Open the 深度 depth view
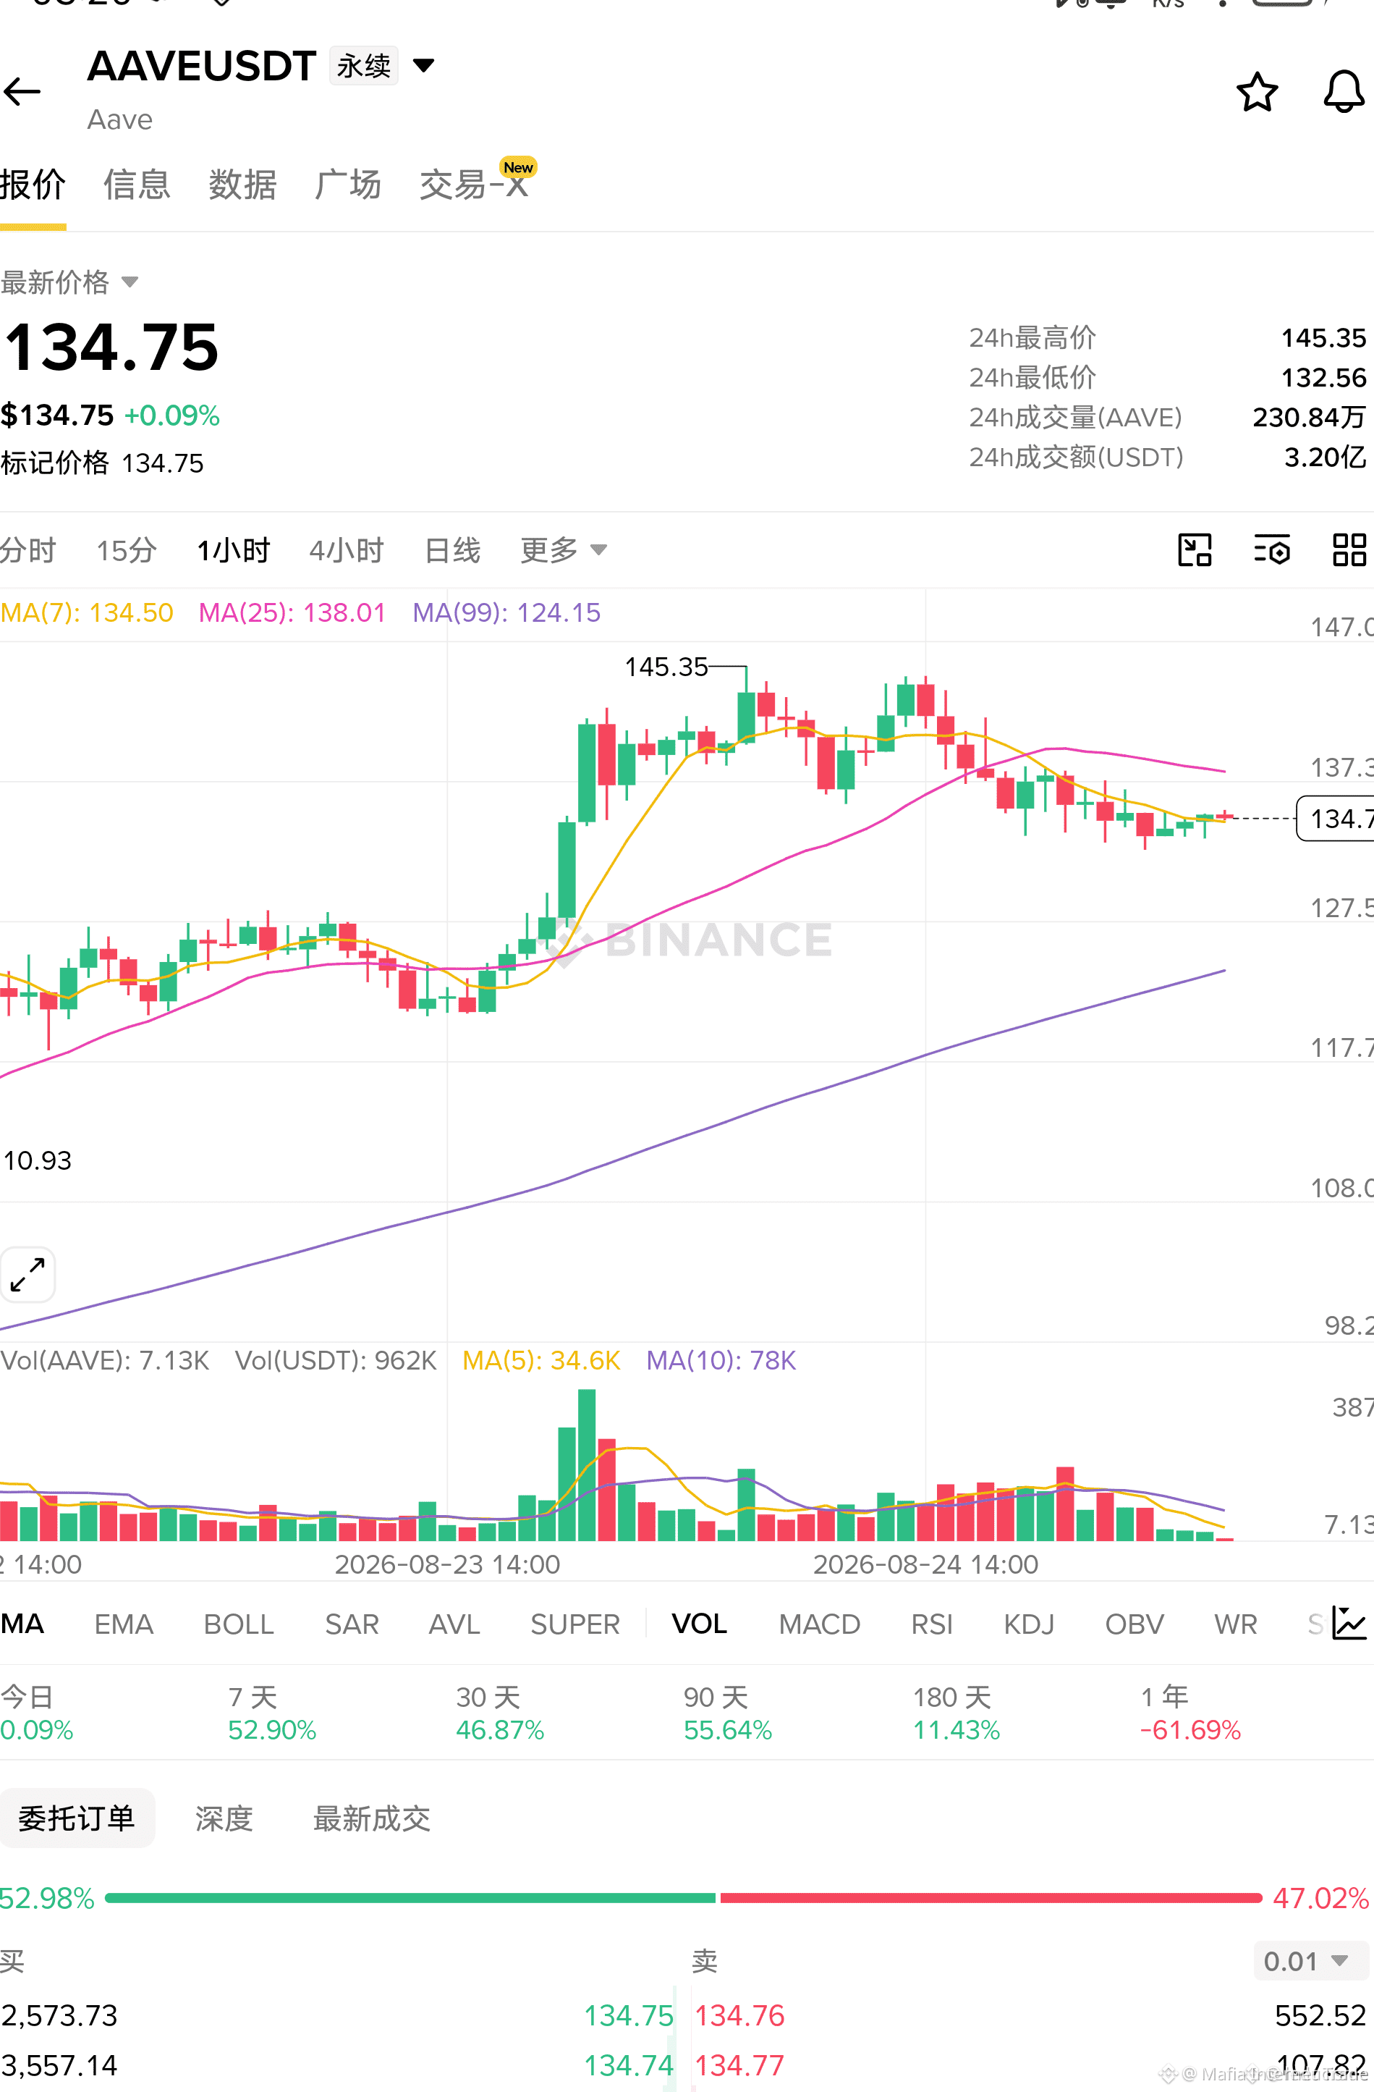The height and width of the screenshot is (2092, 1374). pos(224,1818)
